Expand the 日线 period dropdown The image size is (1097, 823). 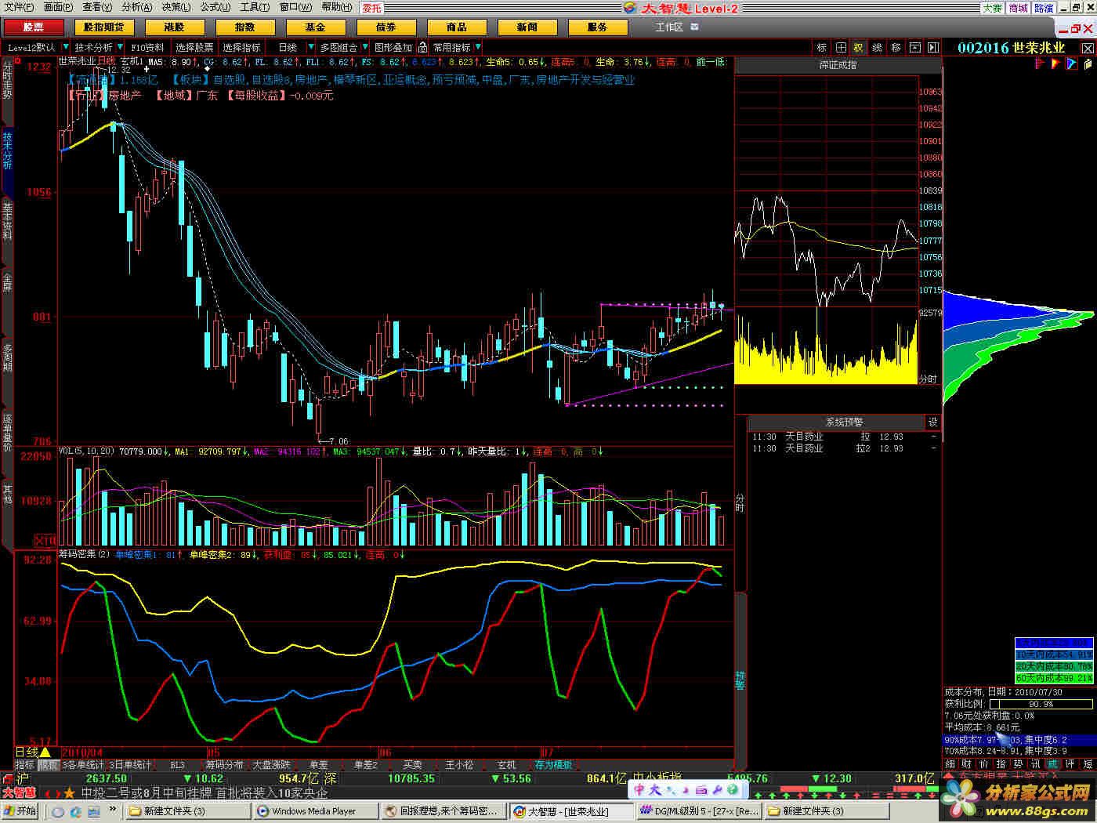pos(310,48)
